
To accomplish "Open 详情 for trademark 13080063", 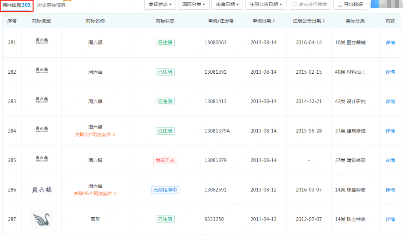I will pyautogui.click(x=390, y=43).
